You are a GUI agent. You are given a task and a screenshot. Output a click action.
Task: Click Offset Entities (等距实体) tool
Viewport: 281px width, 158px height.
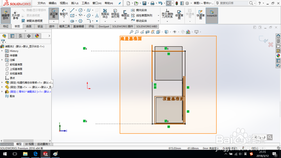(x=125, y=15)
